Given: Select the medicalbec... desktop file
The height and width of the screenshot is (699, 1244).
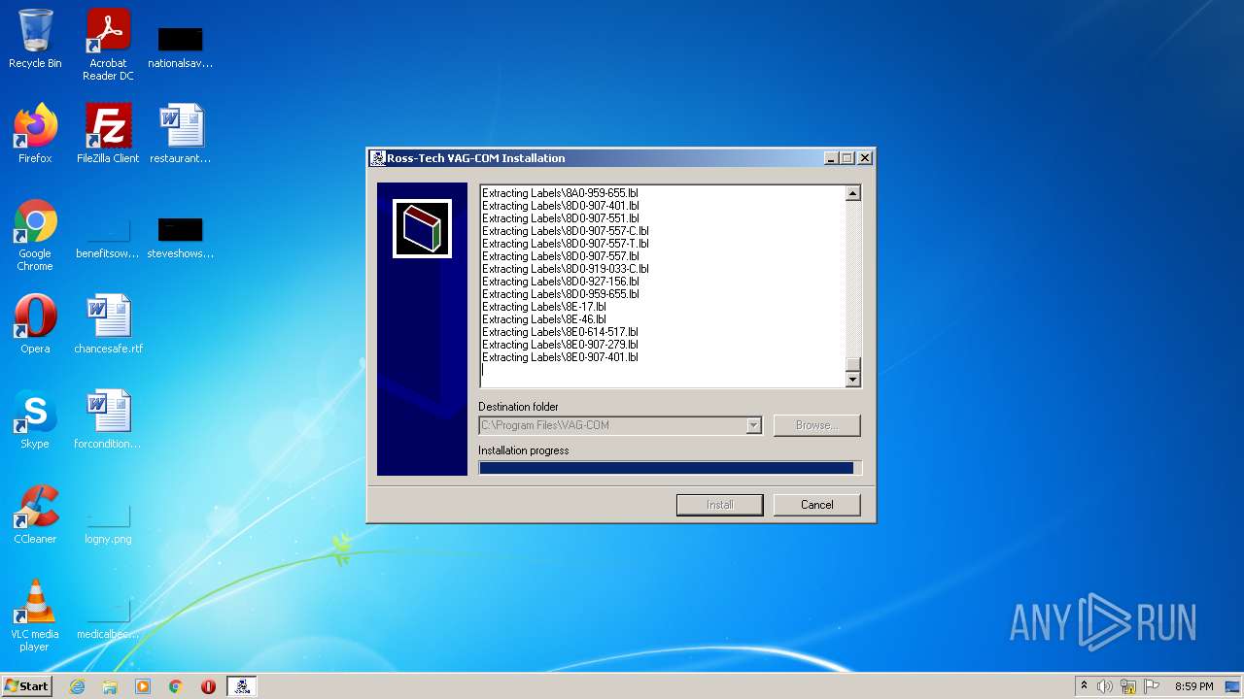Looking at the screenshot, I should 108,617.
